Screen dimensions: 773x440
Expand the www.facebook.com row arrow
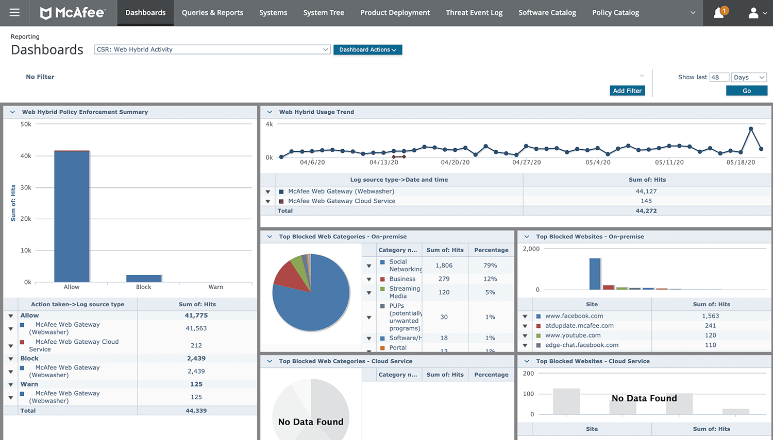click(x=525, y=316)
